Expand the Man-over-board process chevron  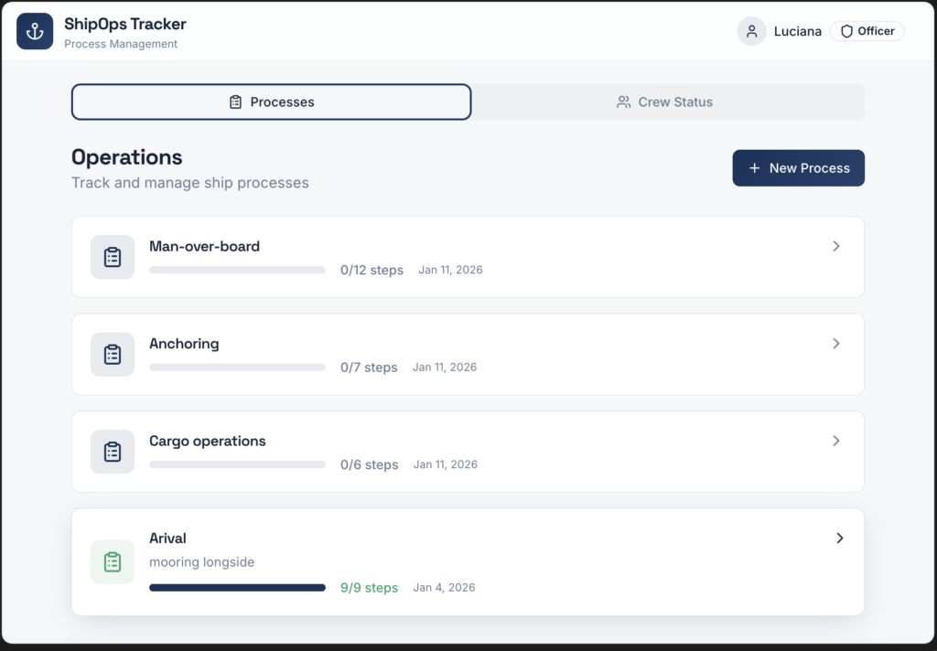click(835, 246)
